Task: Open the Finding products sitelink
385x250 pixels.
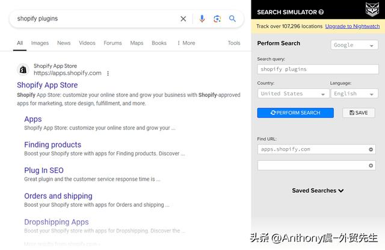Action: tap(52, 145)
